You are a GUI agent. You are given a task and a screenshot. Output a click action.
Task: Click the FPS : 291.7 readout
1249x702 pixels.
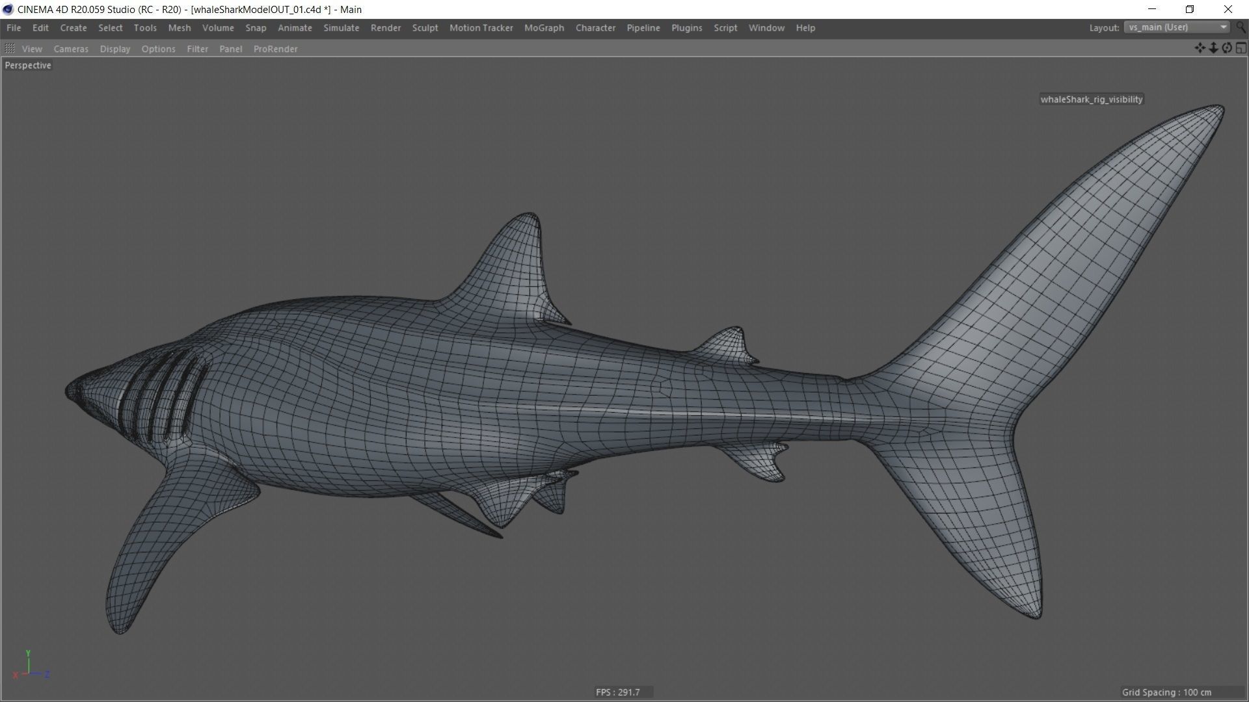coord(618,692)
